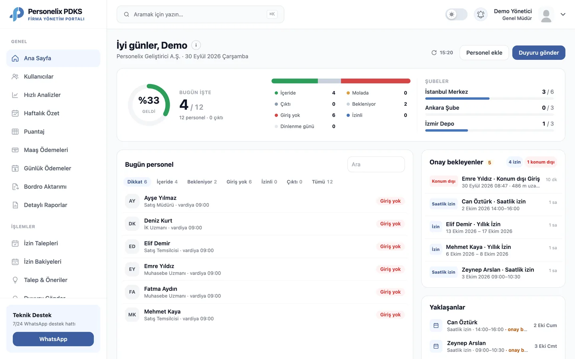The image size is (575, 359).
Task: Click the Bordro Aktarımı export icon
Action: click(x=15, y=187)
